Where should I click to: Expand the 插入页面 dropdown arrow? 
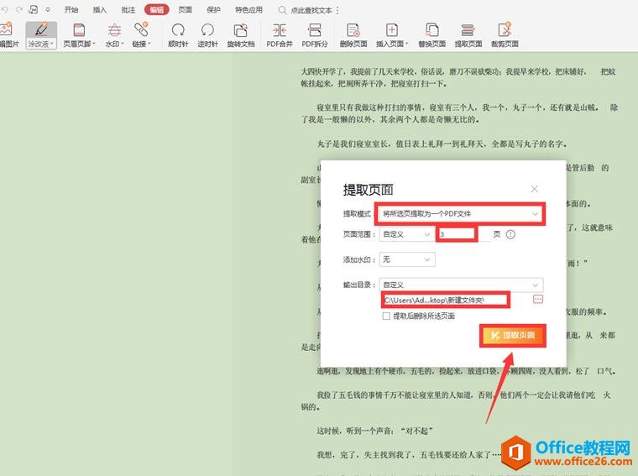point(406,44)
